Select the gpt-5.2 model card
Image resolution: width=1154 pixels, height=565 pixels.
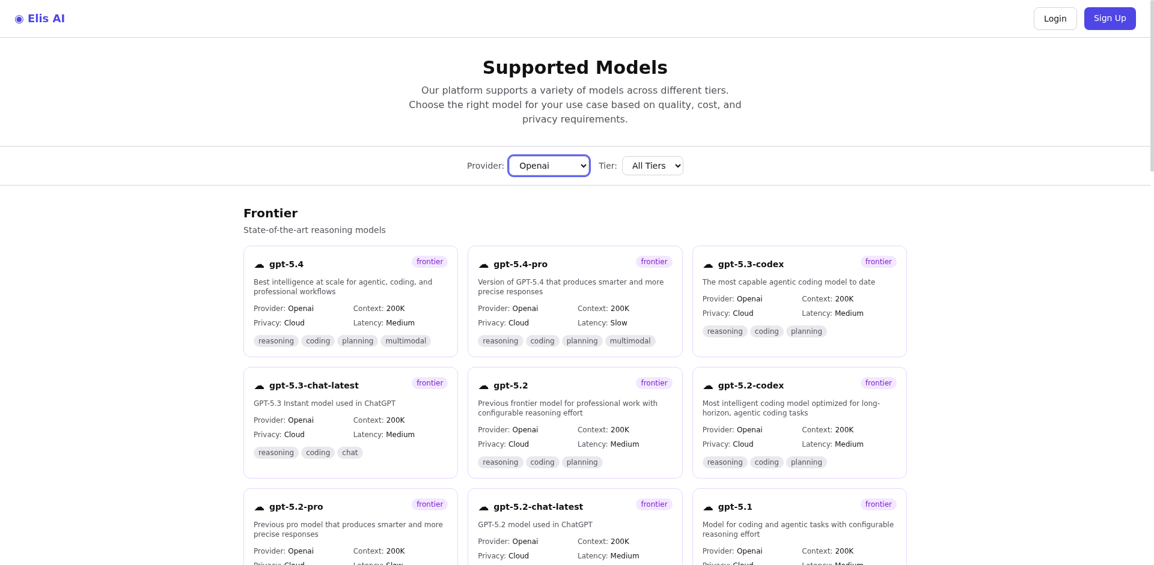pyautogui.click(x=575, y=422)
